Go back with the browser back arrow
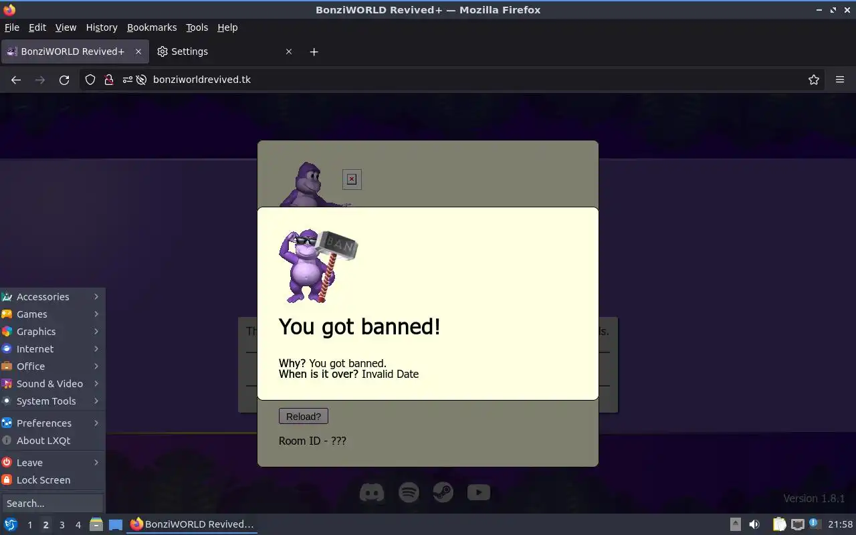Screen dimensions: 856x535 pos(16,80)
